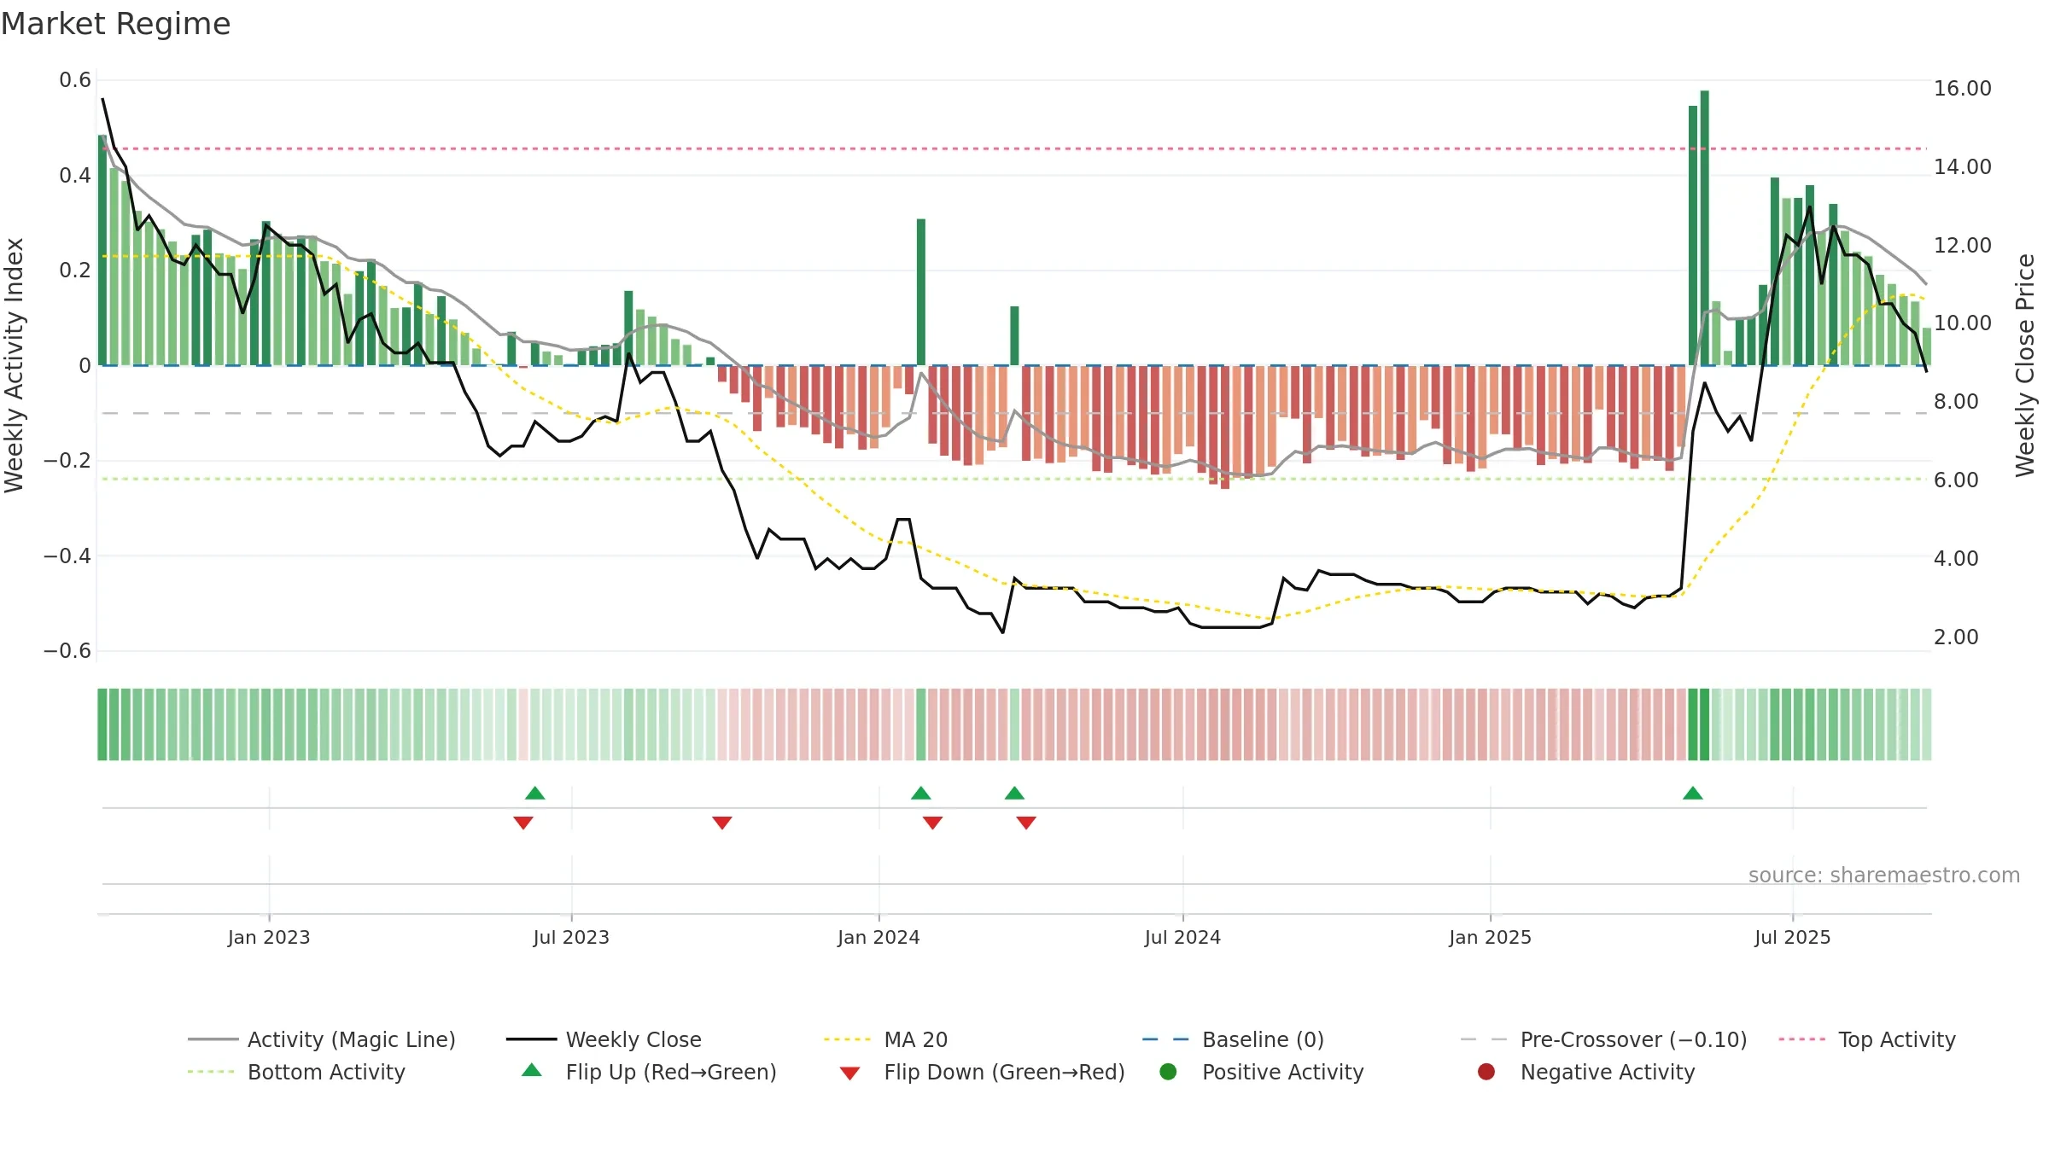Click the Weekly Activity Index axis label

[x=14, y=365]
